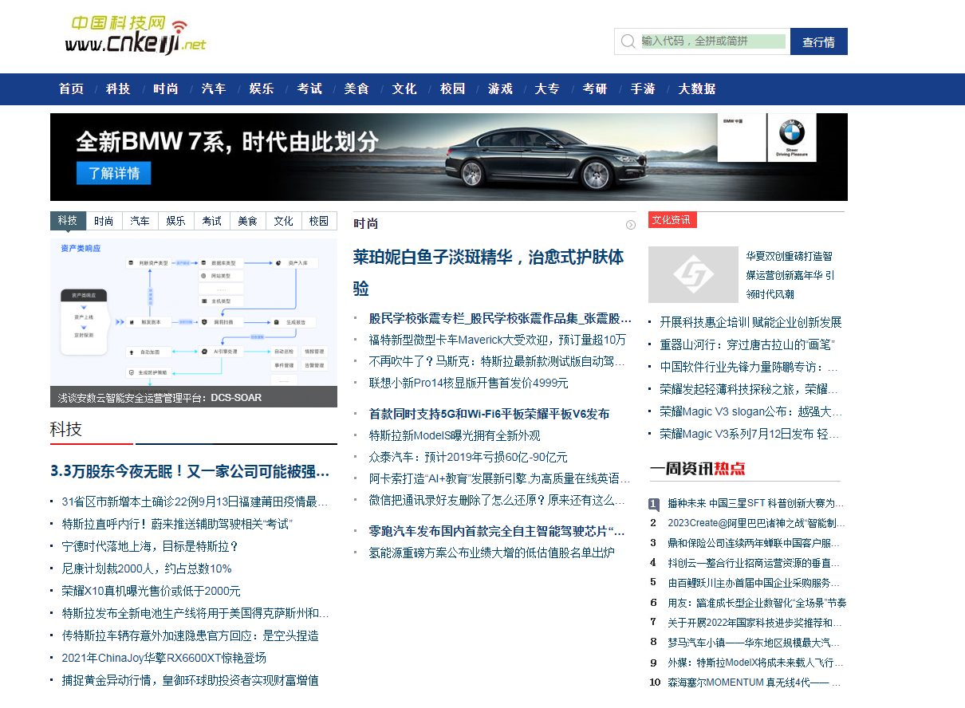Open 众泰汽车预计2019年亏损 article
This screenshot has width=965, height=708.
click(x=468, y=457)
